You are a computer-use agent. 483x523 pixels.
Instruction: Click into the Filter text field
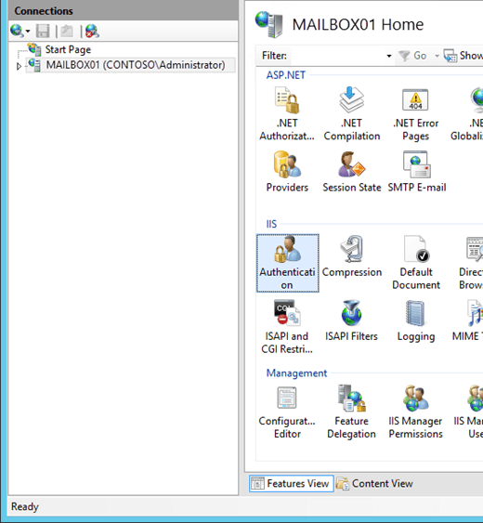tap(338, 56)
